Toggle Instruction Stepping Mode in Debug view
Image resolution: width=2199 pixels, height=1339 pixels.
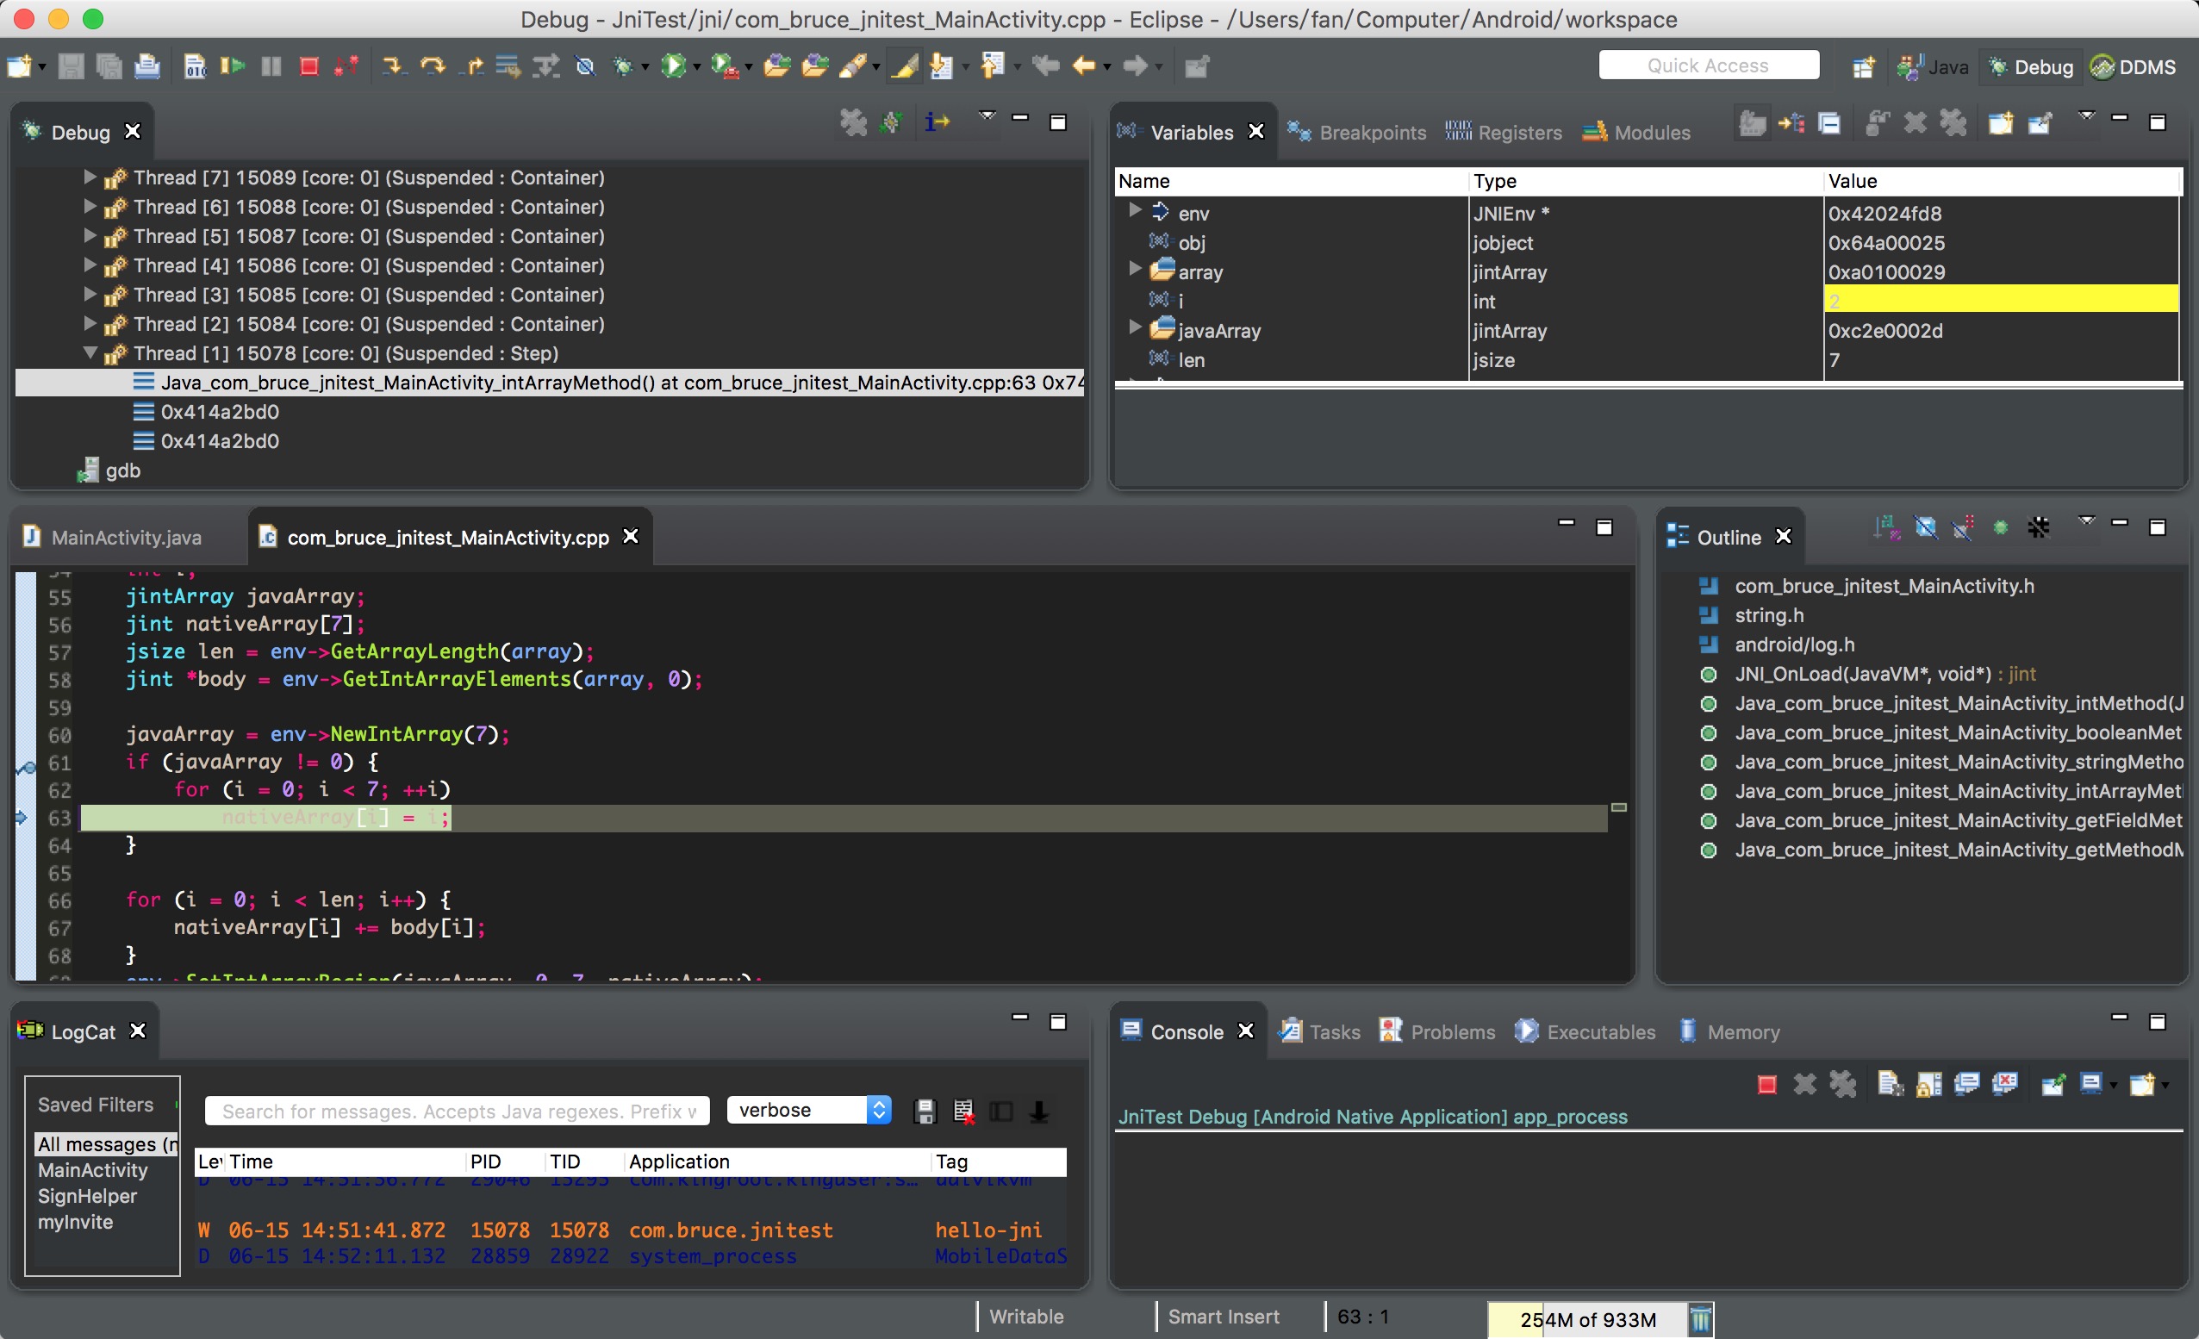point(938,122)
